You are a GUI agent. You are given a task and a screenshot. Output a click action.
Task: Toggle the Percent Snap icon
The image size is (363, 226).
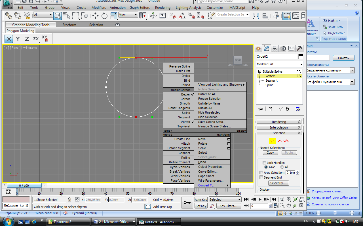click(191, 16)
